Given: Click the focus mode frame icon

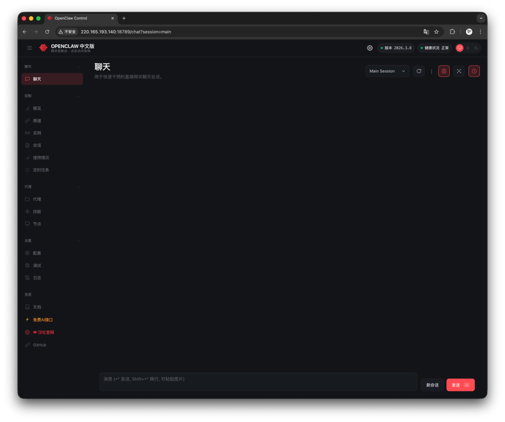Looking at the screenshot, I should tap(459, 71).
